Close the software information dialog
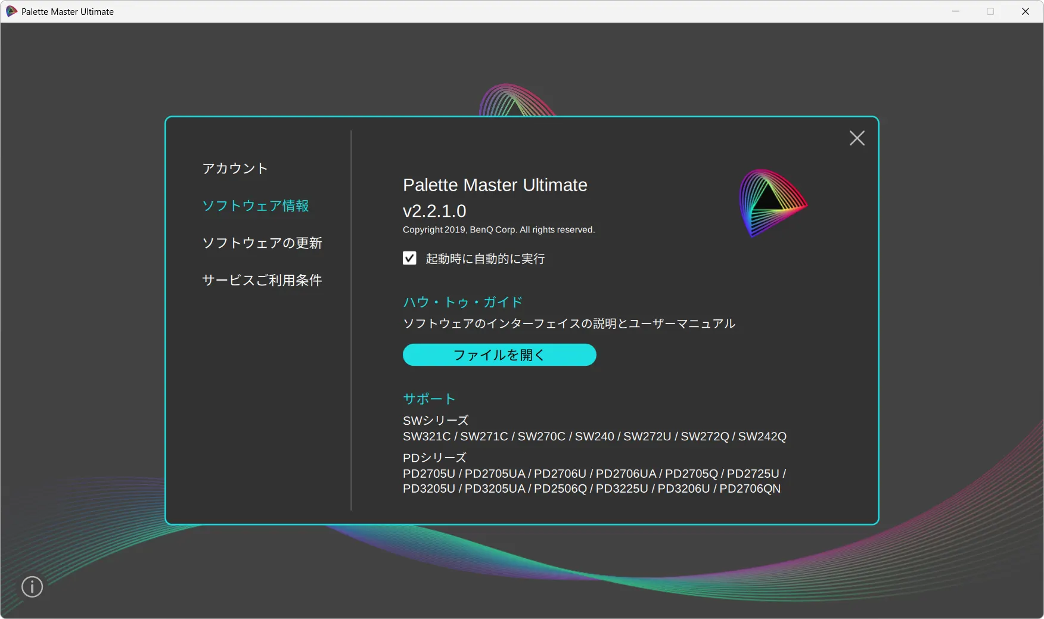Image resolution: width=1044 pixels, height=619 pixels. coord(857,138)
